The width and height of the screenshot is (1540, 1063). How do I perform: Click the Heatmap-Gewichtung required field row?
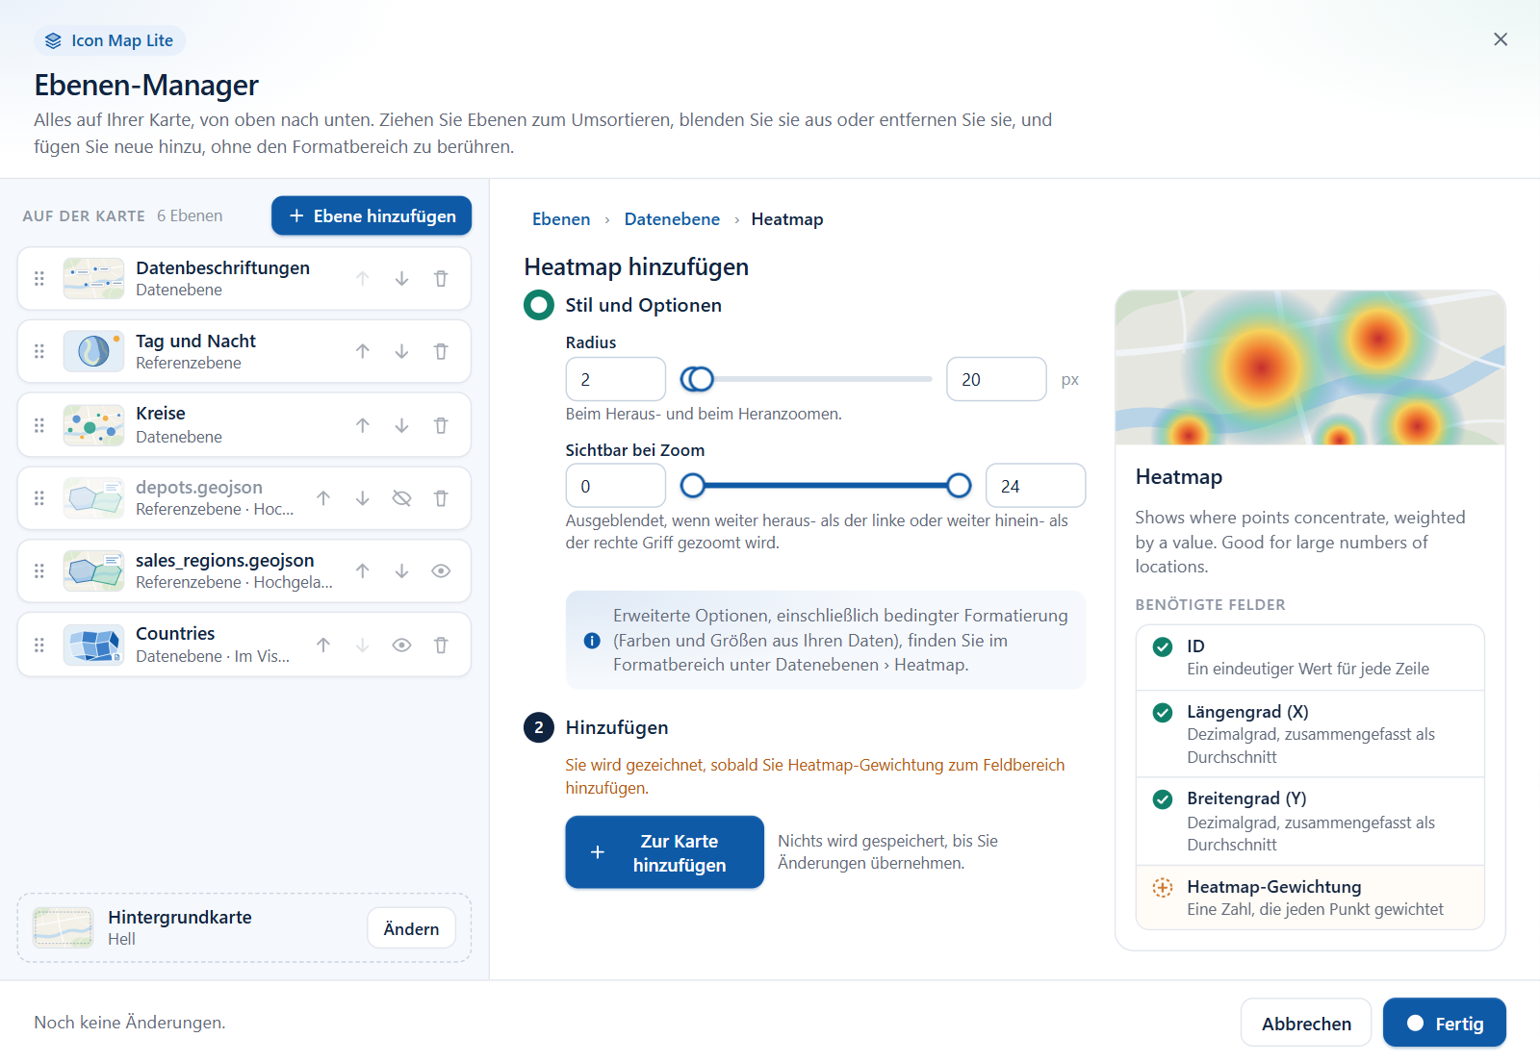[1310, 898]
